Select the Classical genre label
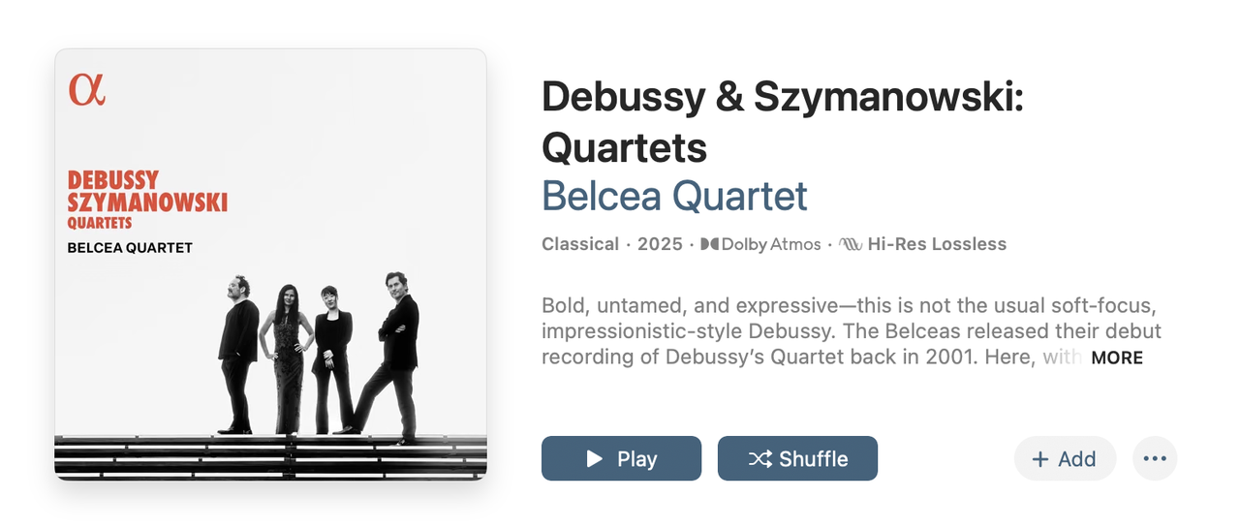 (x=580, y=244)
